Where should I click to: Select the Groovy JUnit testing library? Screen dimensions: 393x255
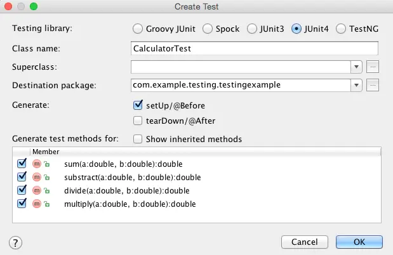click(138, 29)
